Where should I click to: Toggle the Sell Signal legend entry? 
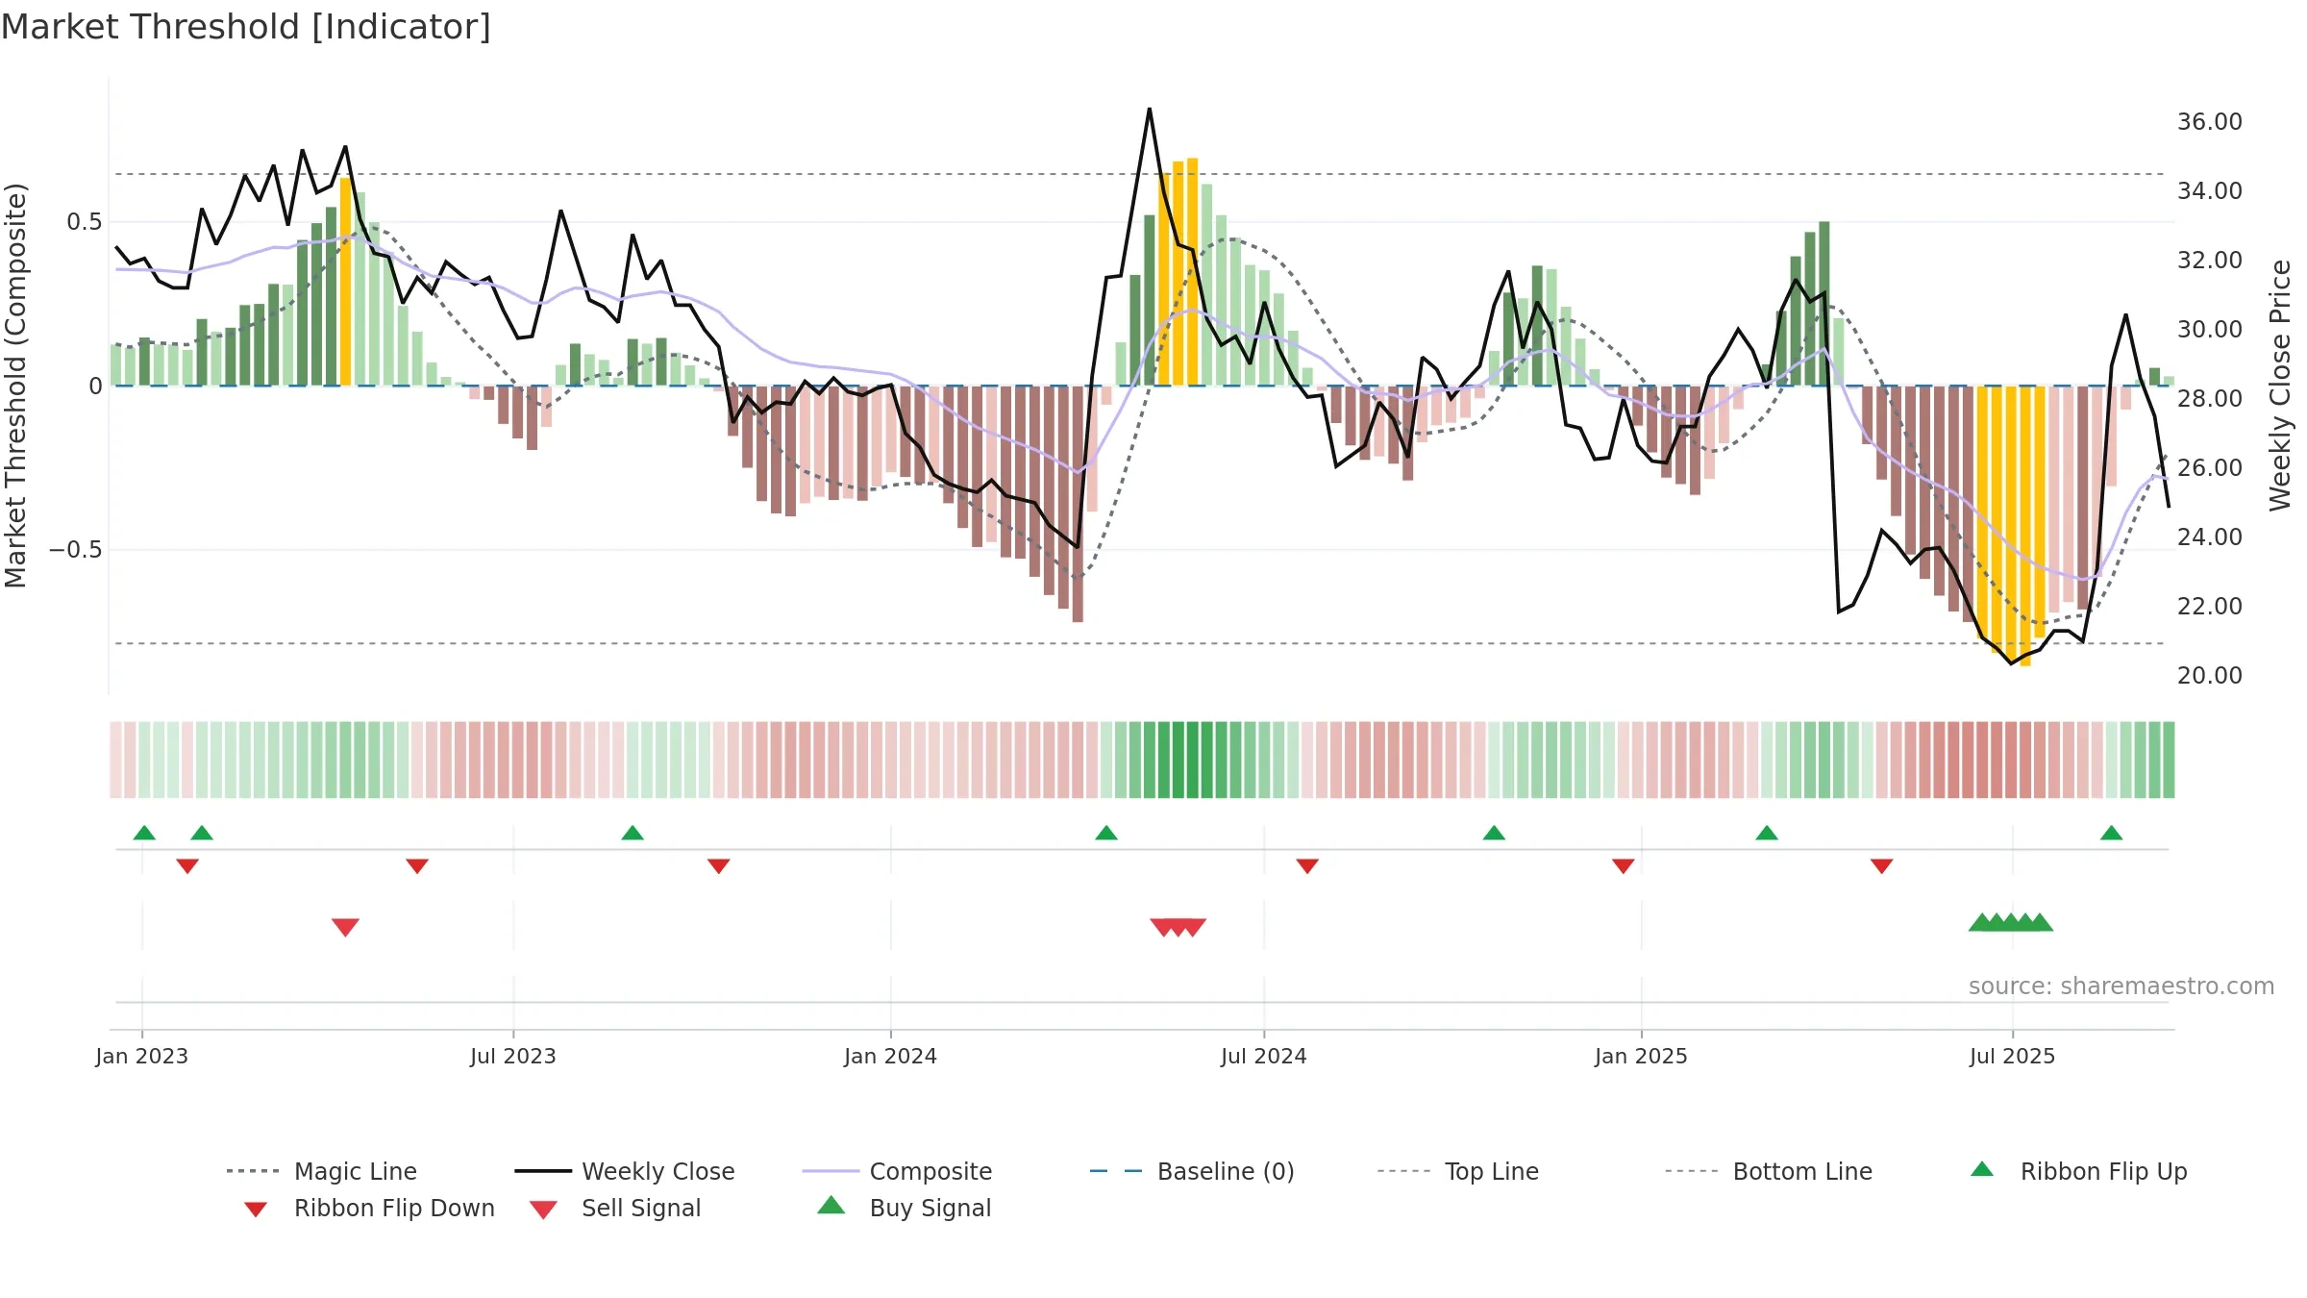[615, 1208]
